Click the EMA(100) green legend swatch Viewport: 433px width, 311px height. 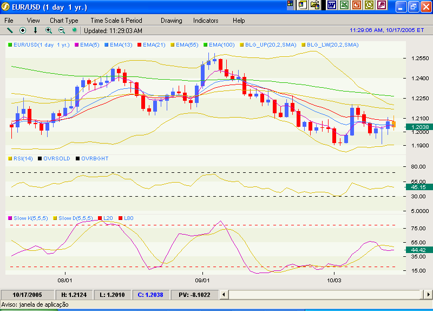(x=205, y=45)
